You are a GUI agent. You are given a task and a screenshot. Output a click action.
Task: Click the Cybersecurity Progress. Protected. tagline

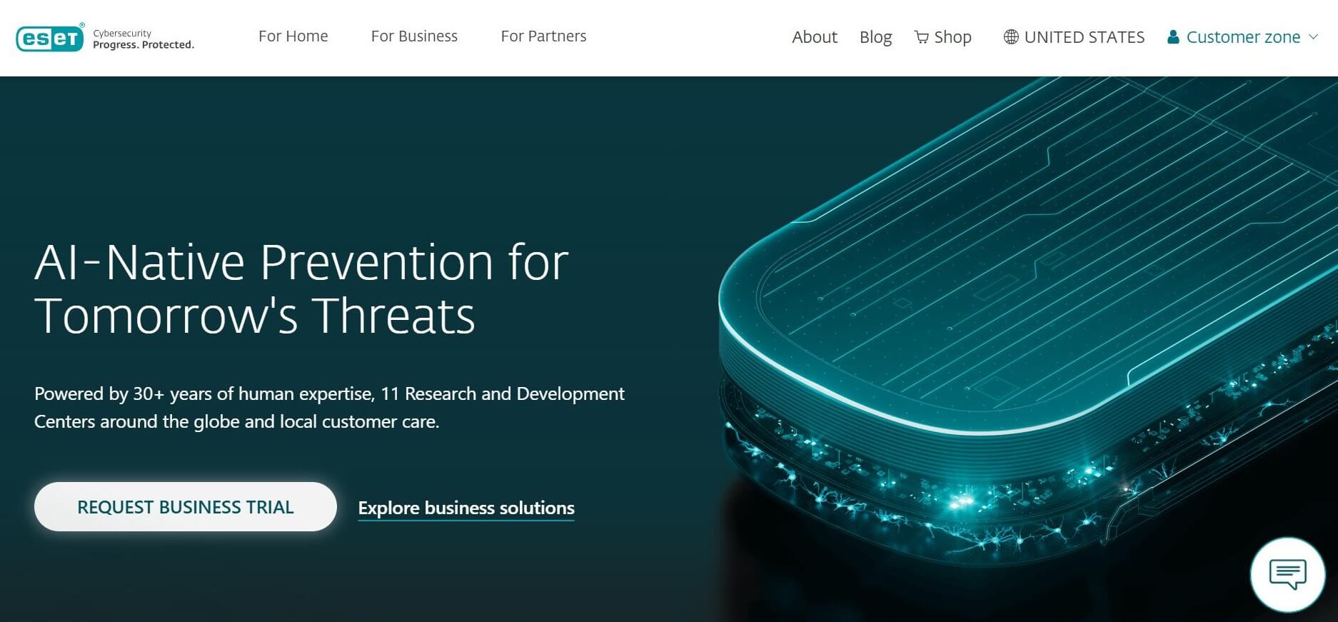[x=144, y=39]
